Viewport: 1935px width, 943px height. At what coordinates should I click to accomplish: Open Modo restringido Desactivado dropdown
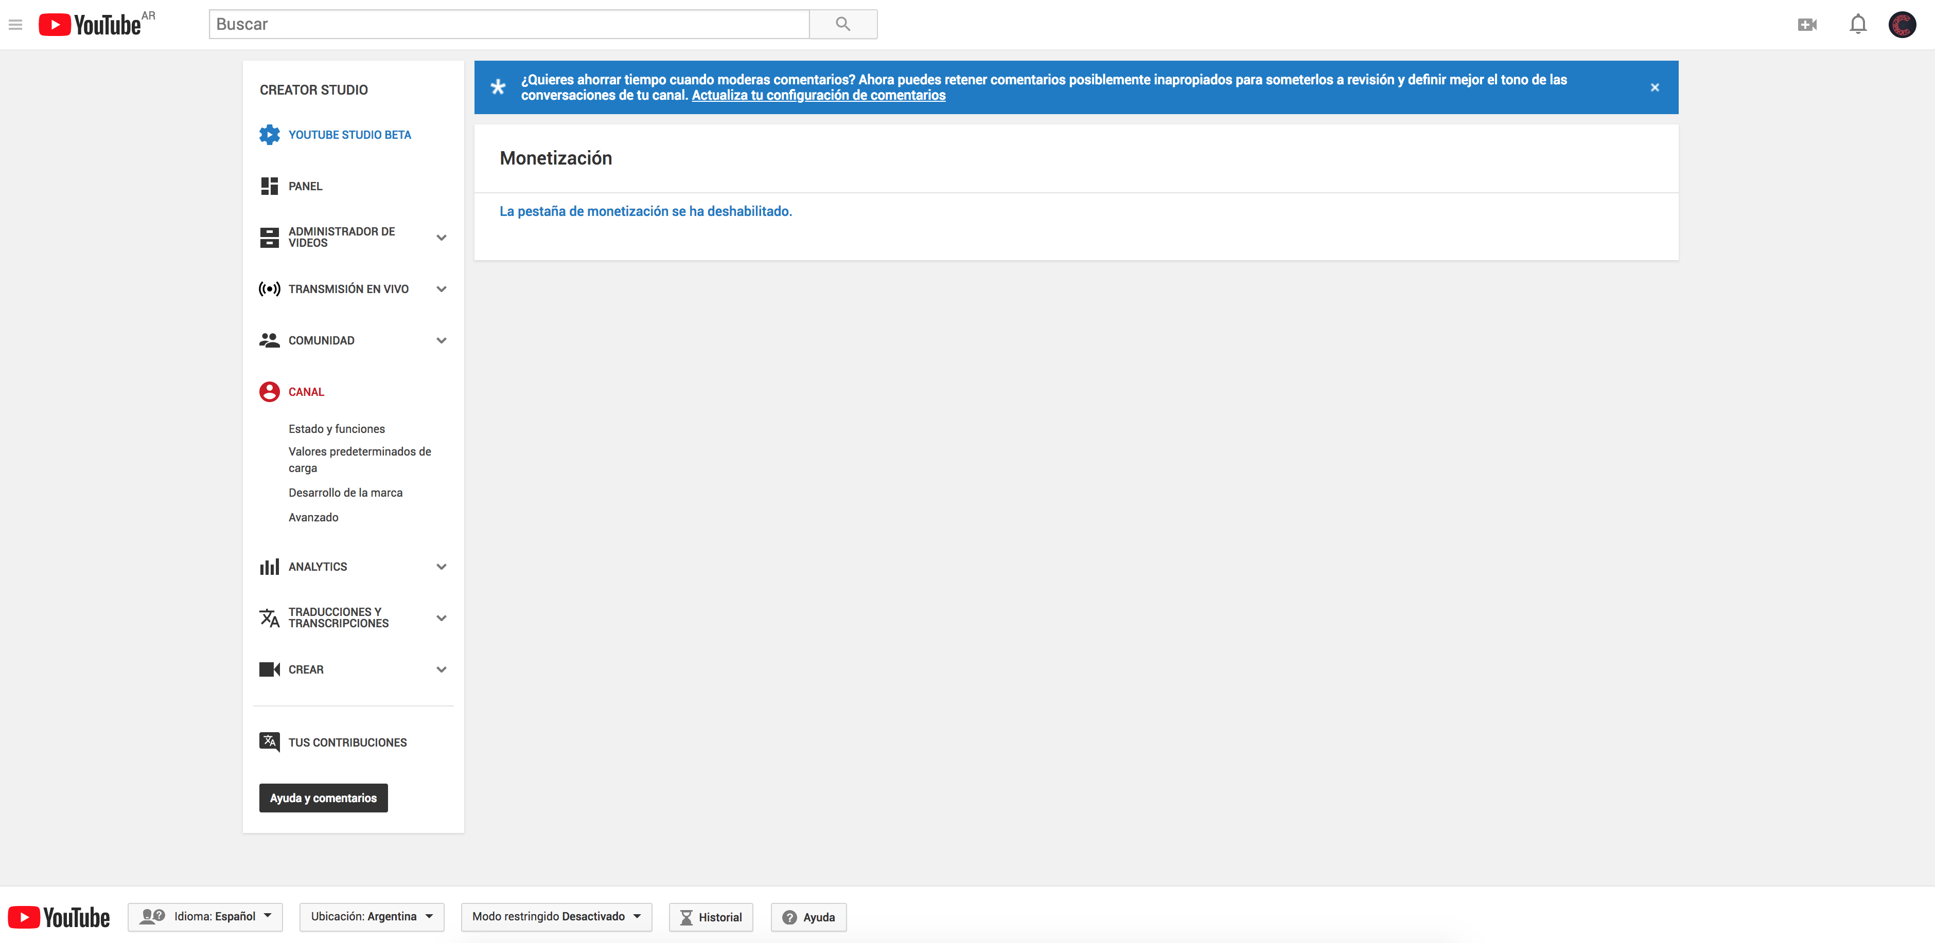coord(556,917)
